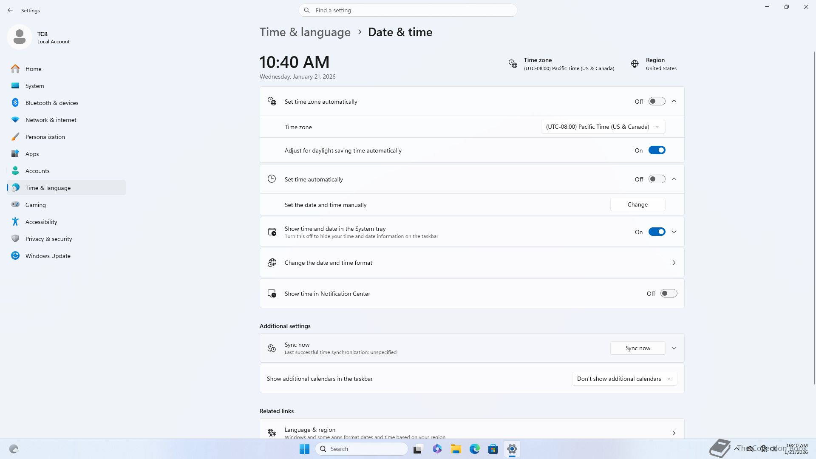This screenshot has height=459, width=816.
Task: Select Privacy & security in sidebar
Action: click(x=48, y=239)
